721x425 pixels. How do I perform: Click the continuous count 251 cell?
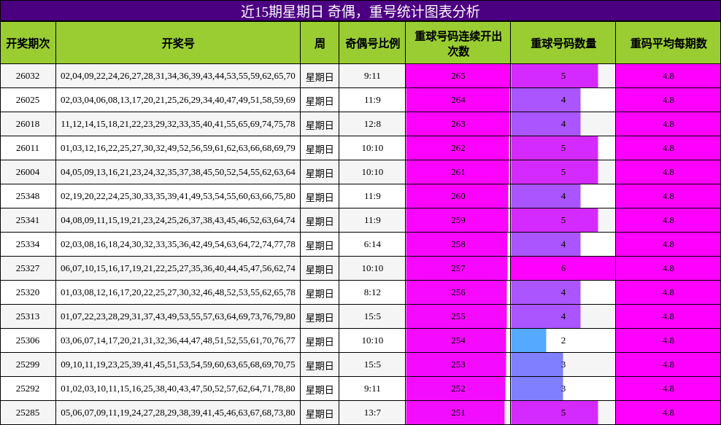pos(458,412)
